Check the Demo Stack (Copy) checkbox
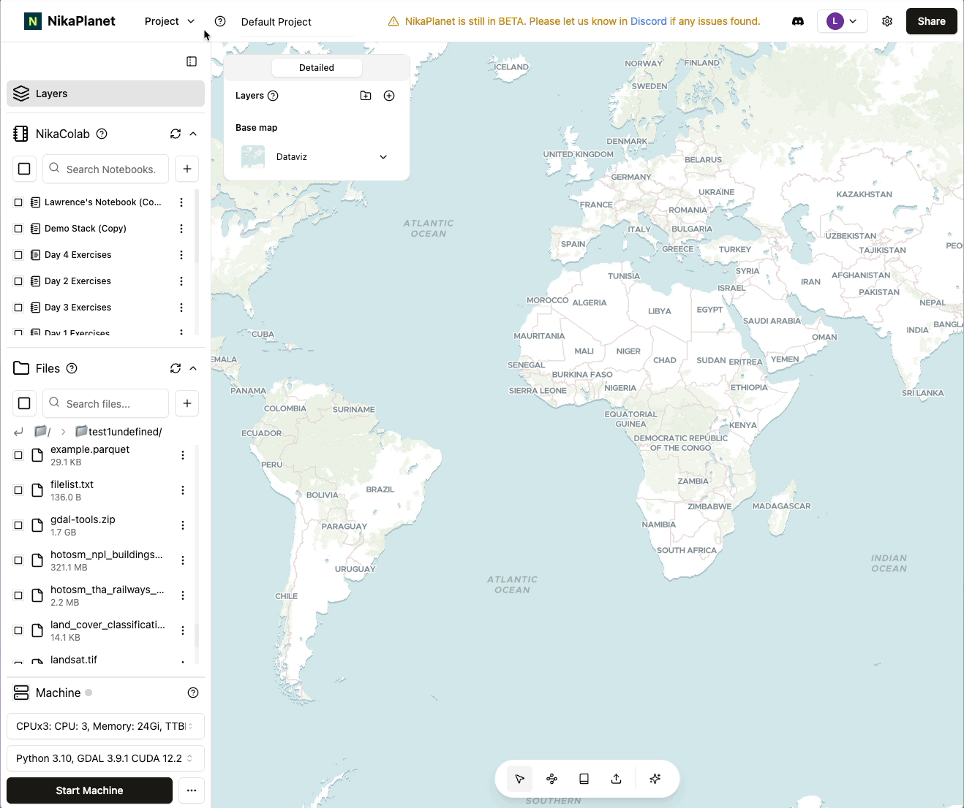 [18, 229]
